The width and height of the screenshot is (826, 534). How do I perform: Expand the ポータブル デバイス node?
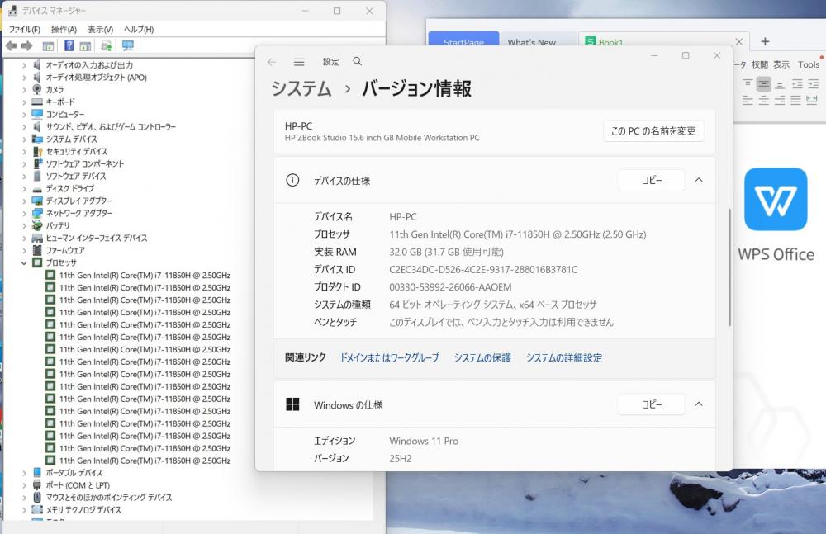[24, 473]
